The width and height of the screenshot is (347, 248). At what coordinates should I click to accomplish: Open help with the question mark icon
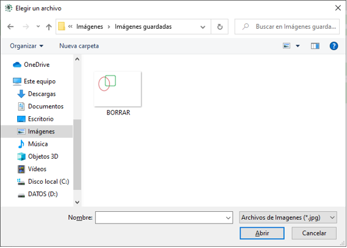[x=334, y=46]
